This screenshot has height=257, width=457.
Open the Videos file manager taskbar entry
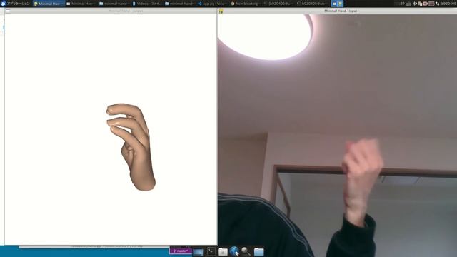click(147, 4)
